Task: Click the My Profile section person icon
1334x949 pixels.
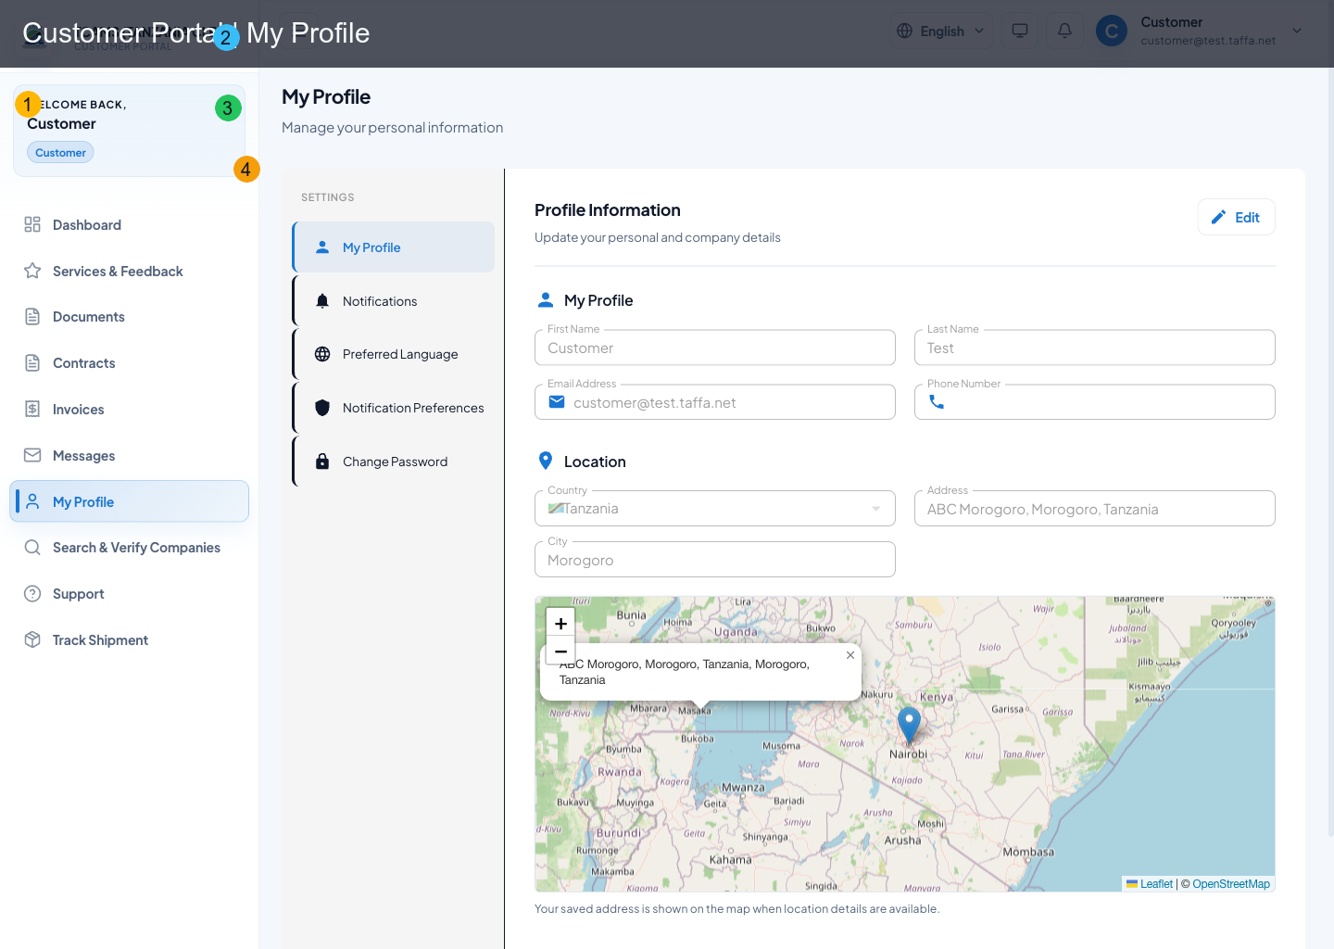Action: pos(546,300)
